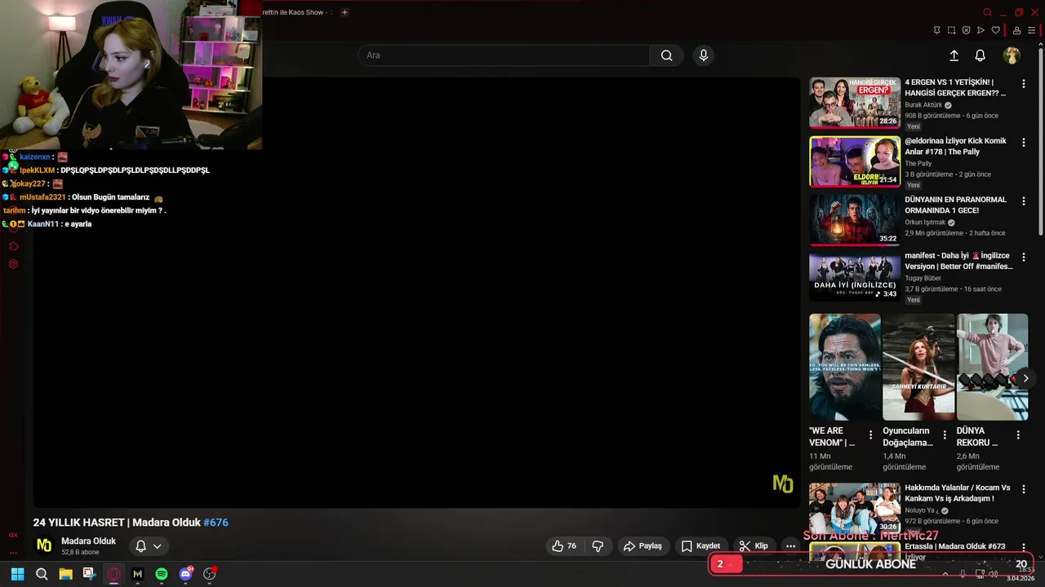This screenshot has height=587, width=1045.
Task: Click Tugay Büber channel name
Action: 923,279
